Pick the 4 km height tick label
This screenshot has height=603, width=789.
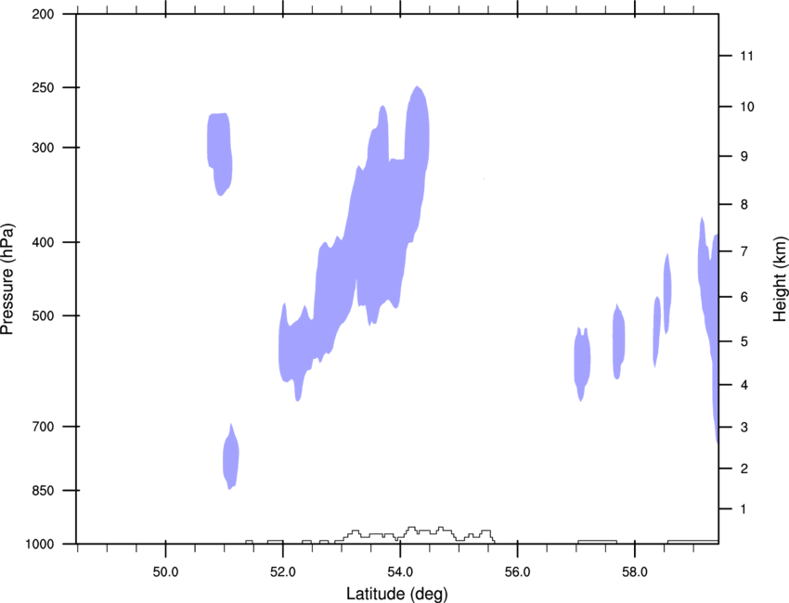point(744,385)
